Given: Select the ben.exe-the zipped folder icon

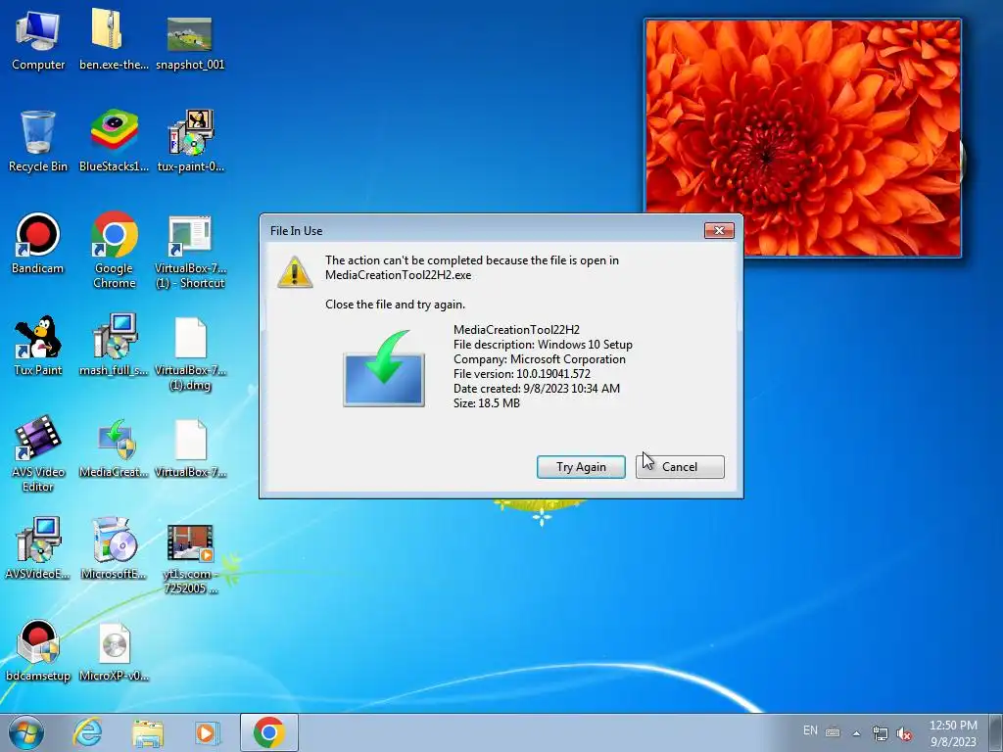Looking at the screenshot, I should pyautogui.click(x=114, y=39).
